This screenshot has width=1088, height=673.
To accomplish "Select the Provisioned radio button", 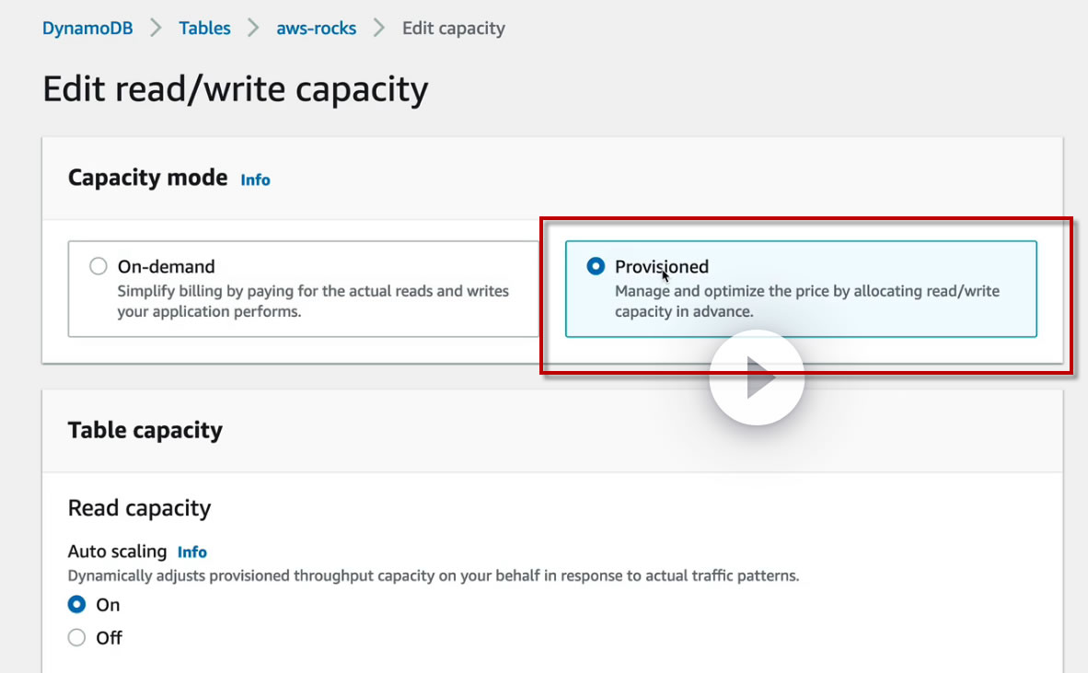I will click(x=596, y=267).
